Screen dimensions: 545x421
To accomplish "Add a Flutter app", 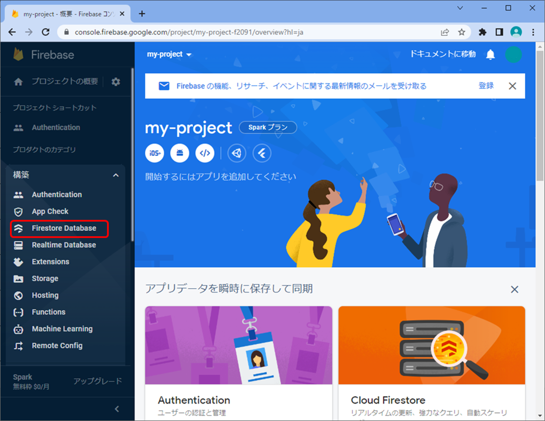I will point(262,153).
